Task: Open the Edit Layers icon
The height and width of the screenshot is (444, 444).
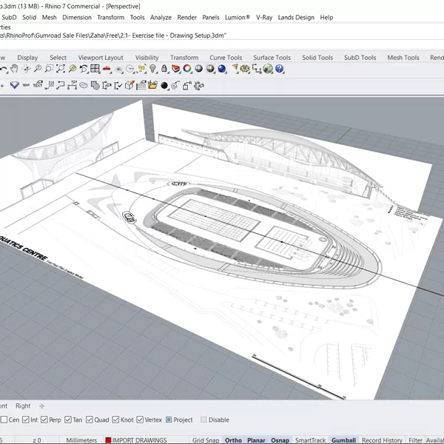Action: (x=175, y=69)
